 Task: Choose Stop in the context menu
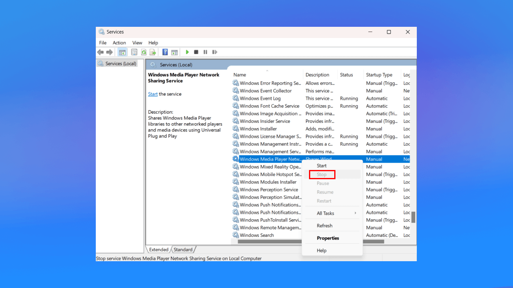(332, 174)
